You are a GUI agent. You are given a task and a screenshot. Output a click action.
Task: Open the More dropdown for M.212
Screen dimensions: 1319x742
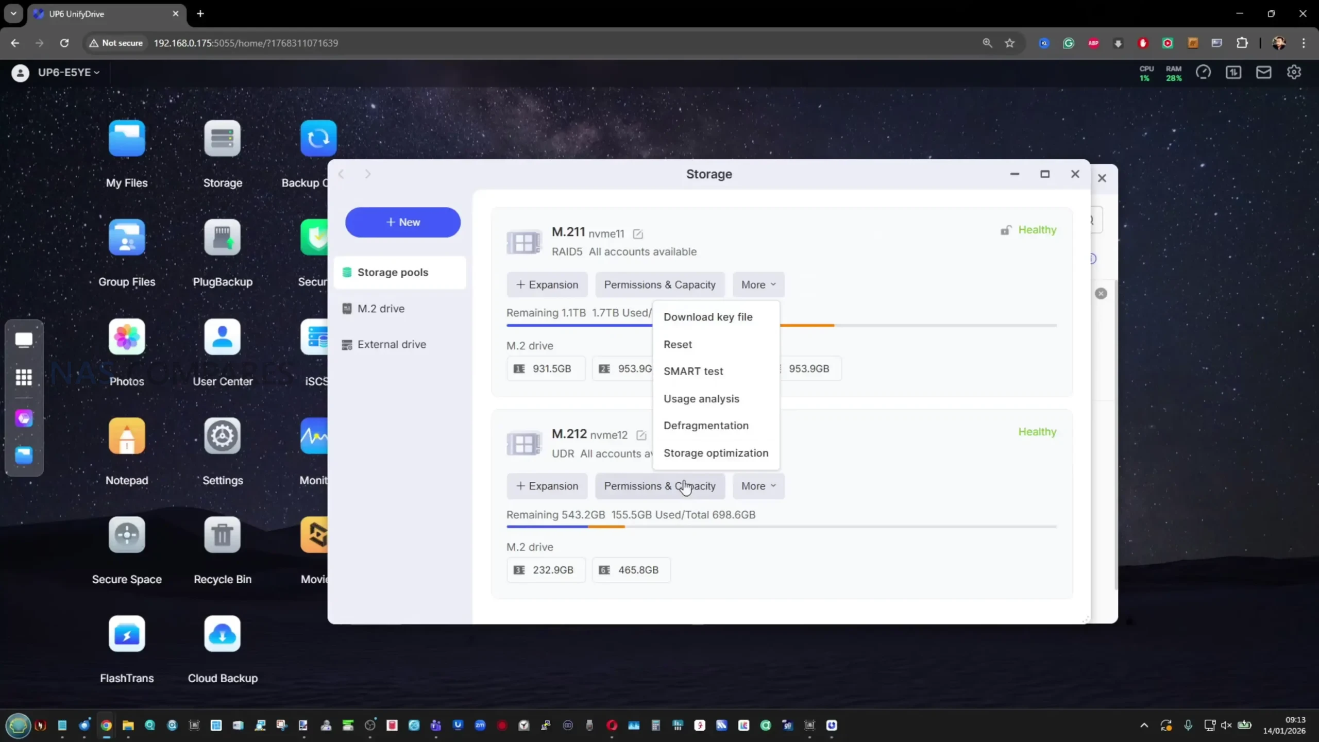point(758,486)
